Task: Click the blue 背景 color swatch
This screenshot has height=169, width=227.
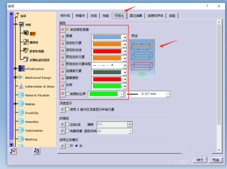Action: point(107,37)
